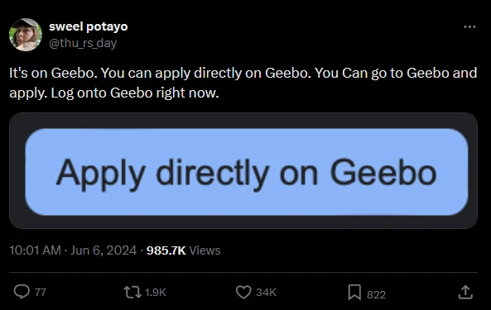Image resolution: width=491 pixels, height=310 pixels.
Task: Click the reply speech bubble icon
Action: 22,292
